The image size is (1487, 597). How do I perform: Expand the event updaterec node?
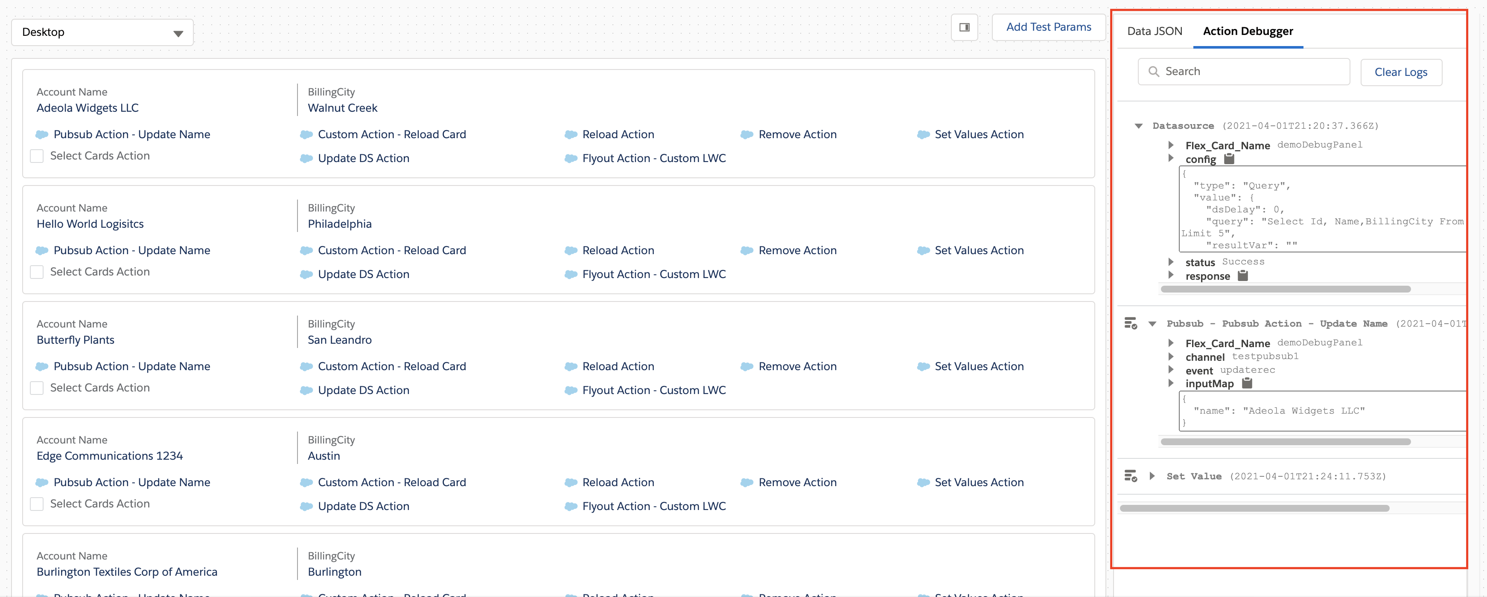(x=1171, y=370)
